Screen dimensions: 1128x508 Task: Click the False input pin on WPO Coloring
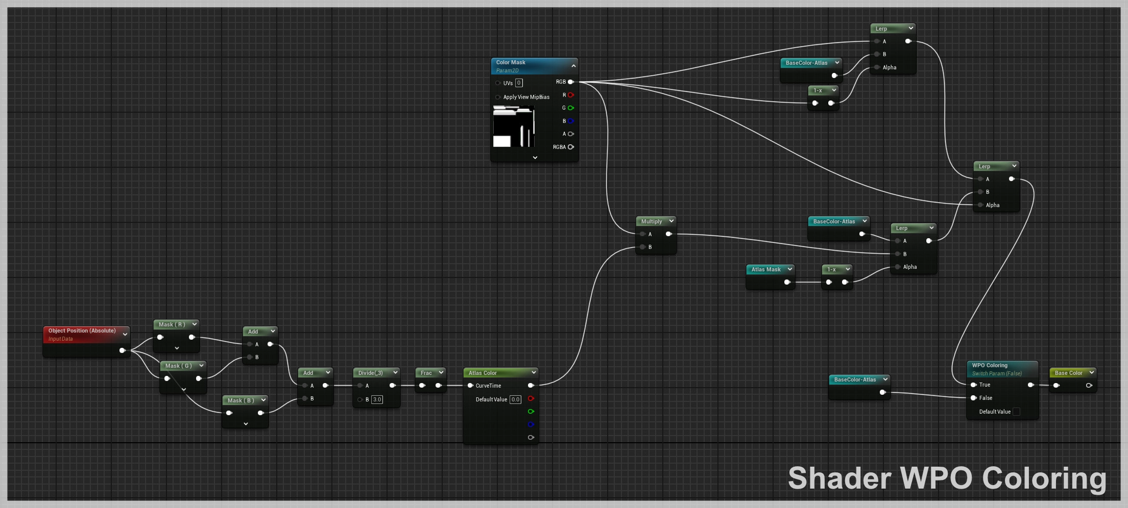point(974,398)
